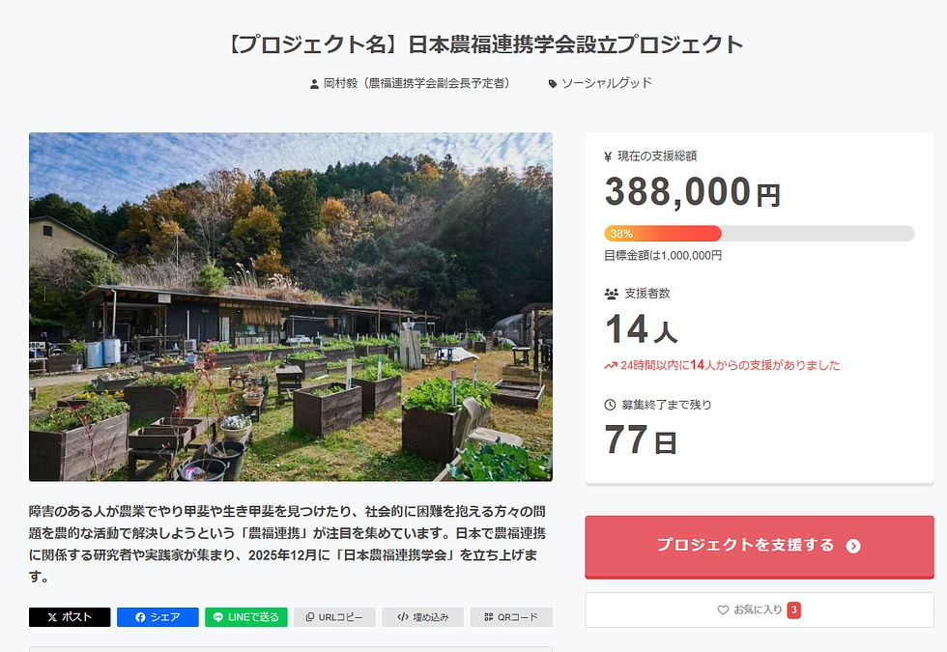Screen dimensions: 947x652
Task: Toggle the お気に入り favorite heart
Action: click(x=723, y=609)
